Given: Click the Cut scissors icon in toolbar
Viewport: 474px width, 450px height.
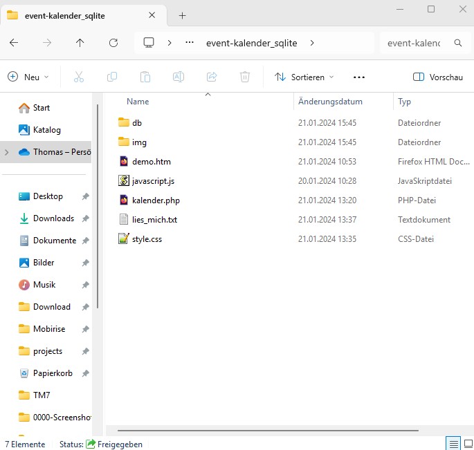Looking at the screenshot, I should [x=78, y=77].
